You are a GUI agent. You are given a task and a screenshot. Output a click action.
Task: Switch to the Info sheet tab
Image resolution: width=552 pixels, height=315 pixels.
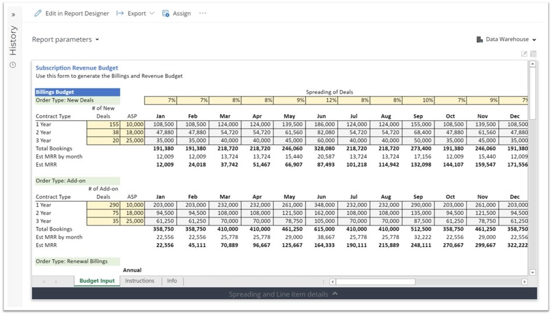172,281
